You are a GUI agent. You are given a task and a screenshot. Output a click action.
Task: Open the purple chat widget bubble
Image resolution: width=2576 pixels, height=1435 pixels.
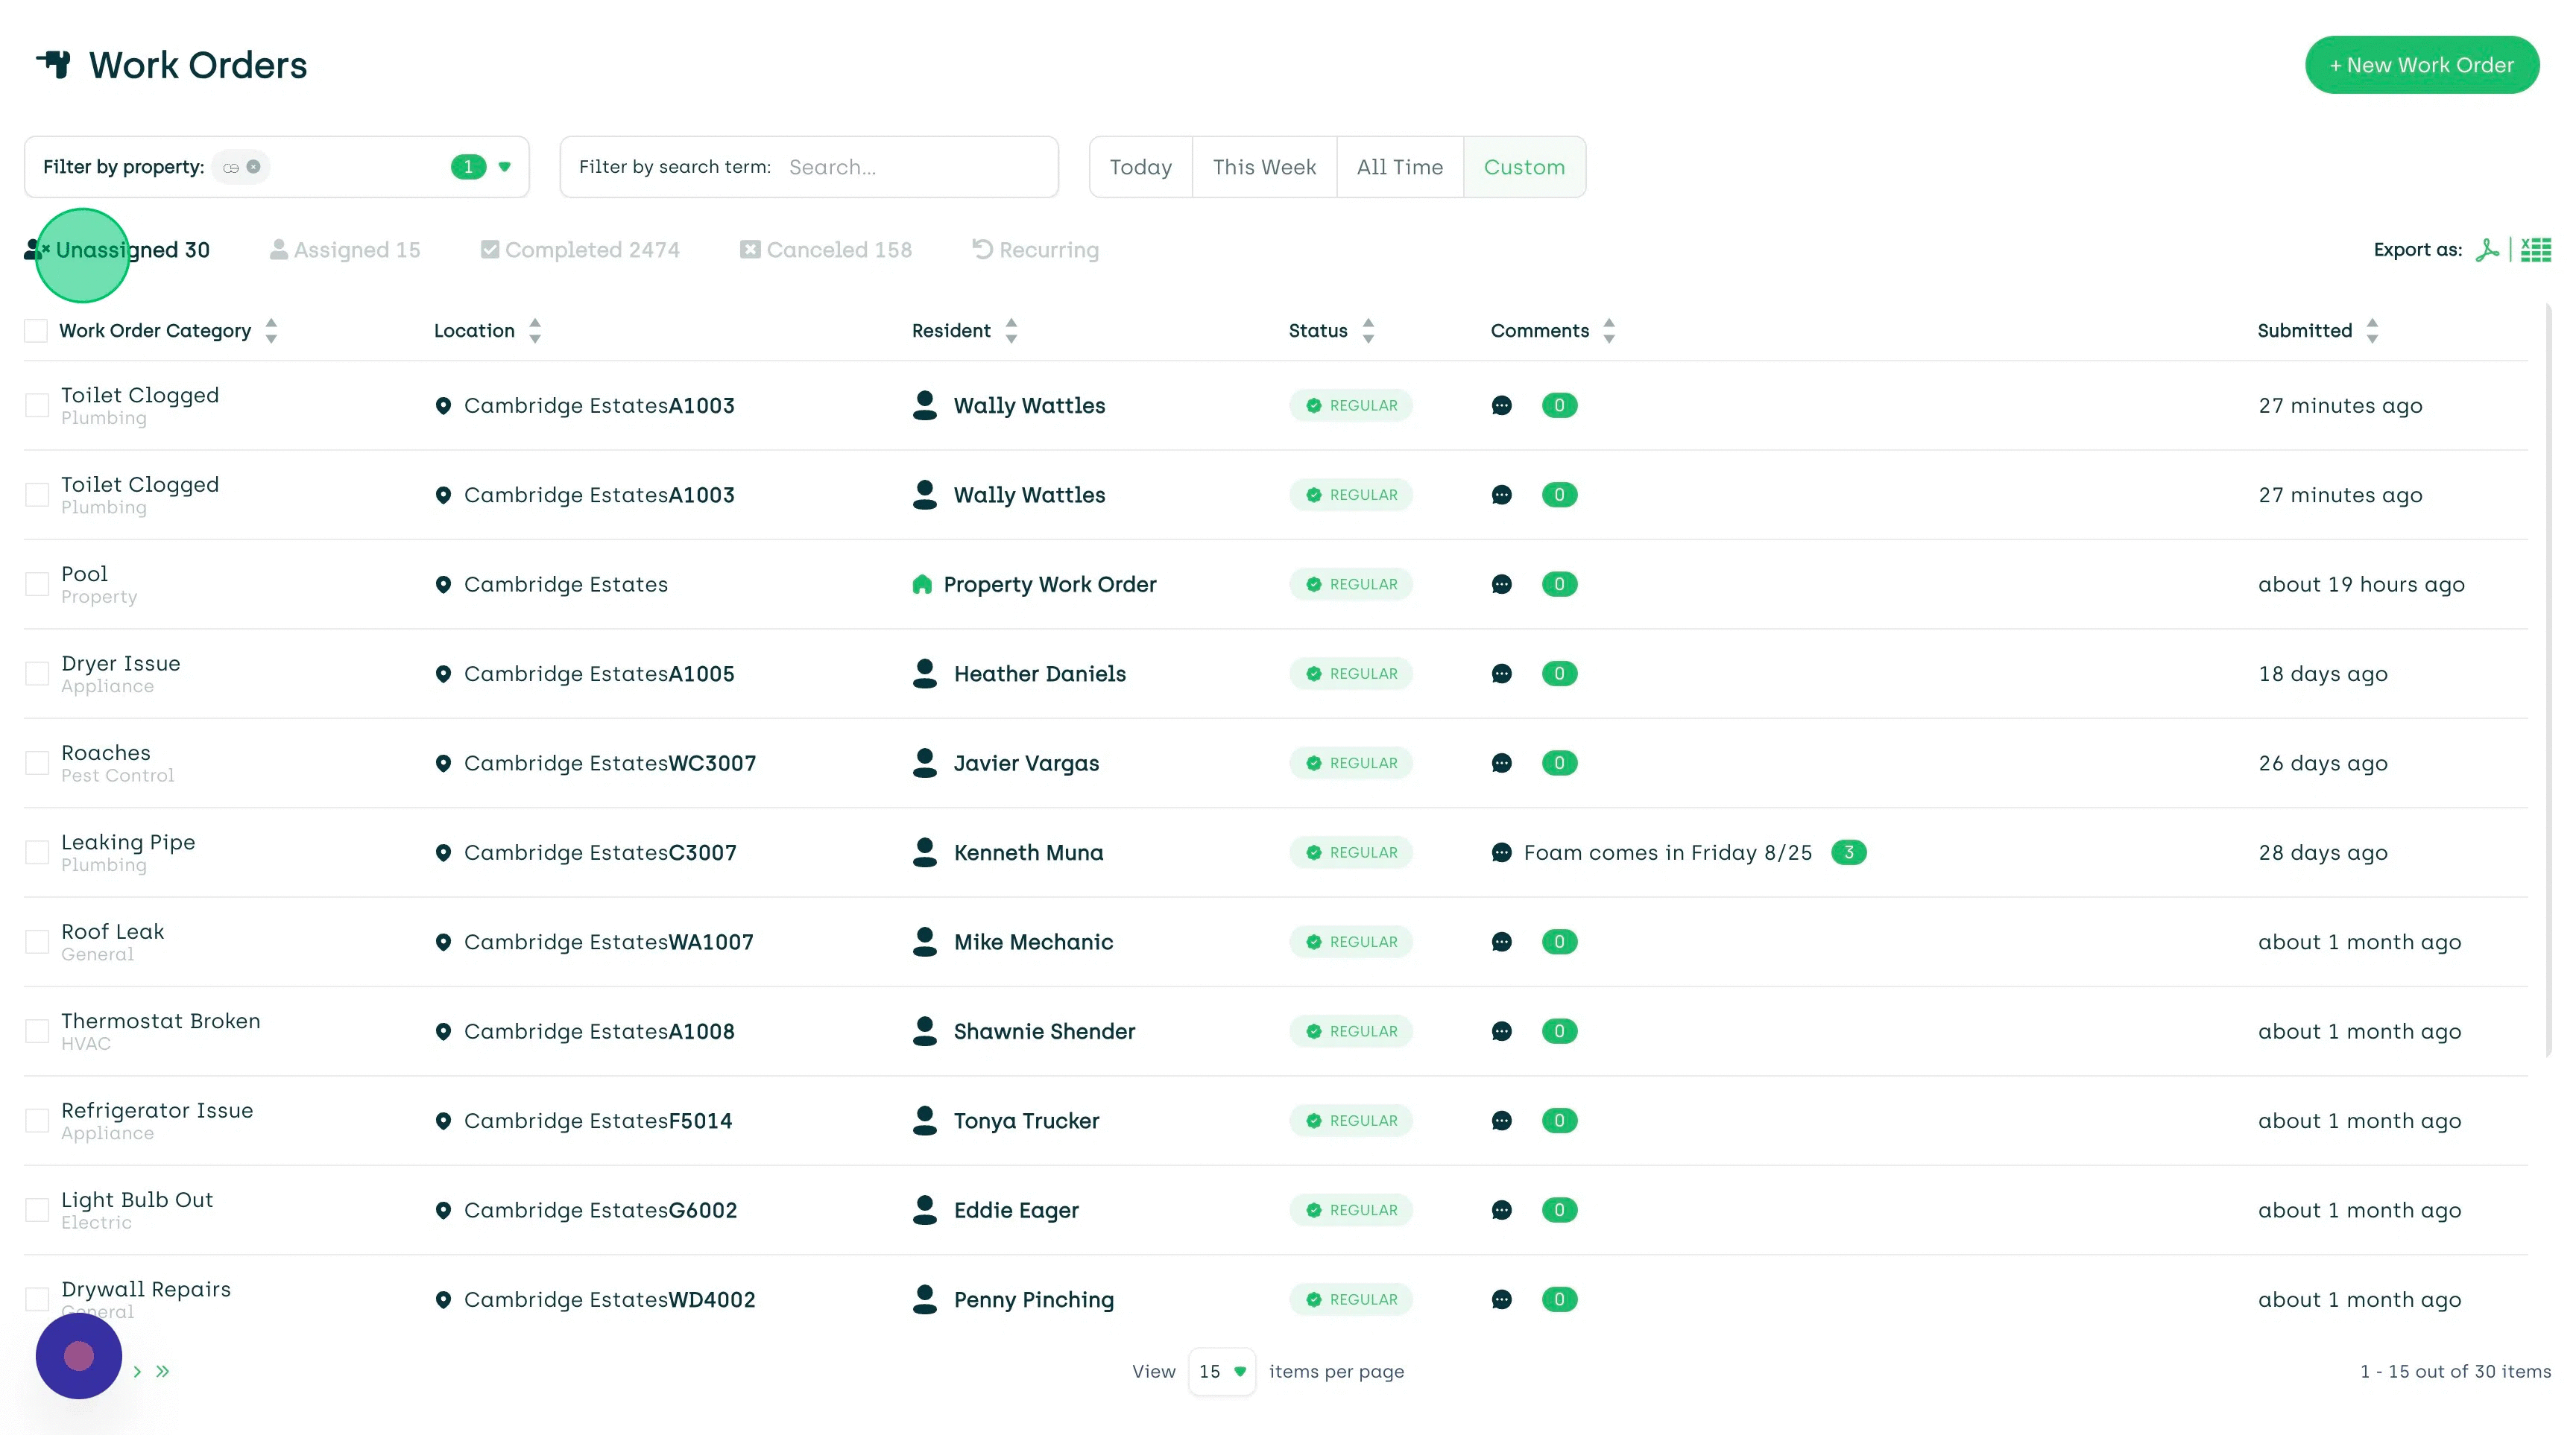79,1356
